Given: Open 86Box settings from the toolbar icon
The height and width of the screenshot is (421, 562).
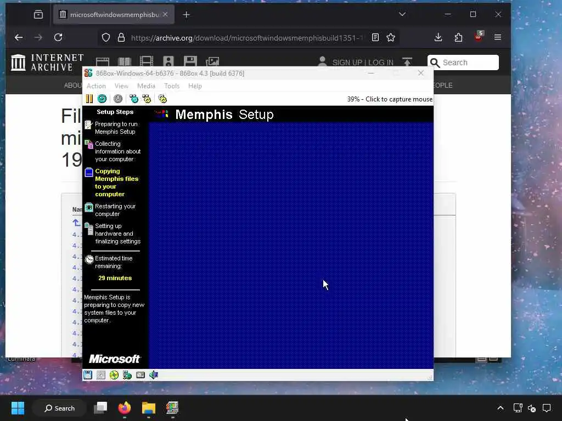Looking at the screenshot, I should (x=162, y=99).
